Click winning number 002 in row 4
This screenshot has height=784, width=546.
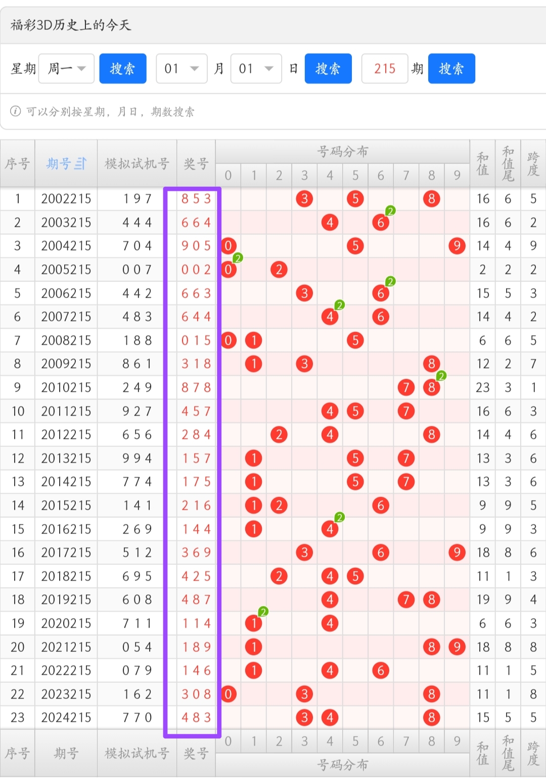196,269
